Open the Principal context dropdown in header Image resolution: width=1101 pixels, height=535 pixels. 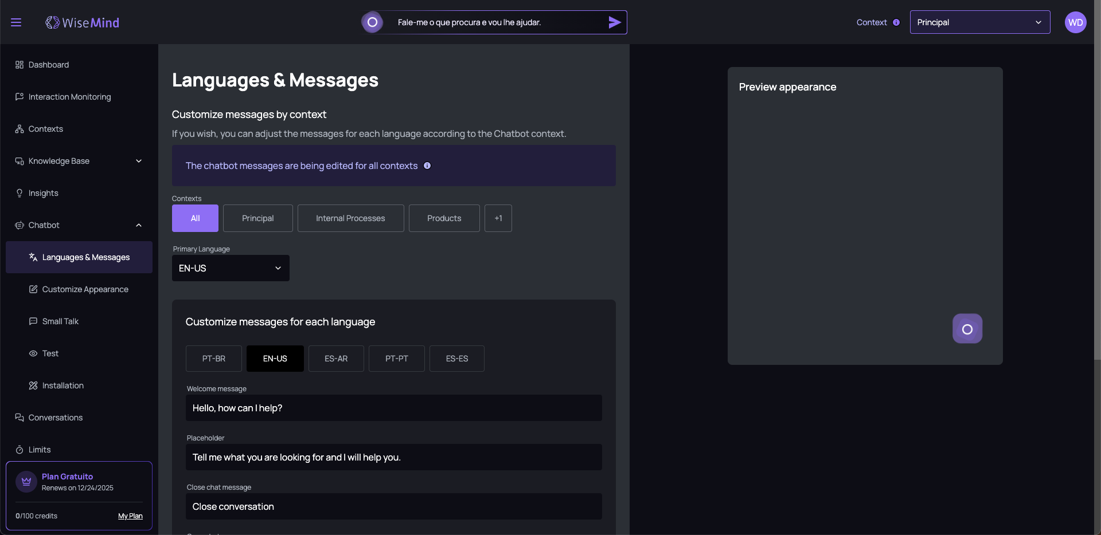[x=979, y=22]
